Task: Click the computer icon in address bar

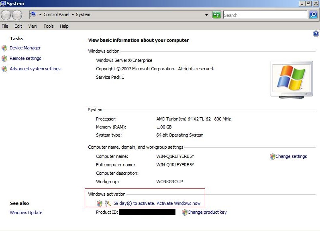Action: 33,14
